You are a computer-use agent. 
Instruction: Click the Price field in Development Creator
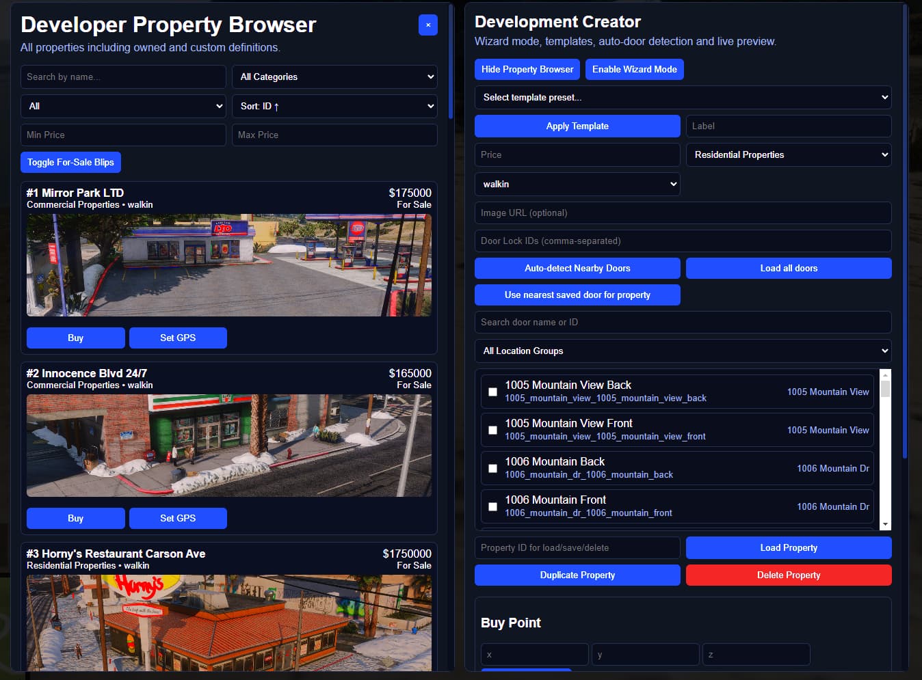[x=577, y=154]
